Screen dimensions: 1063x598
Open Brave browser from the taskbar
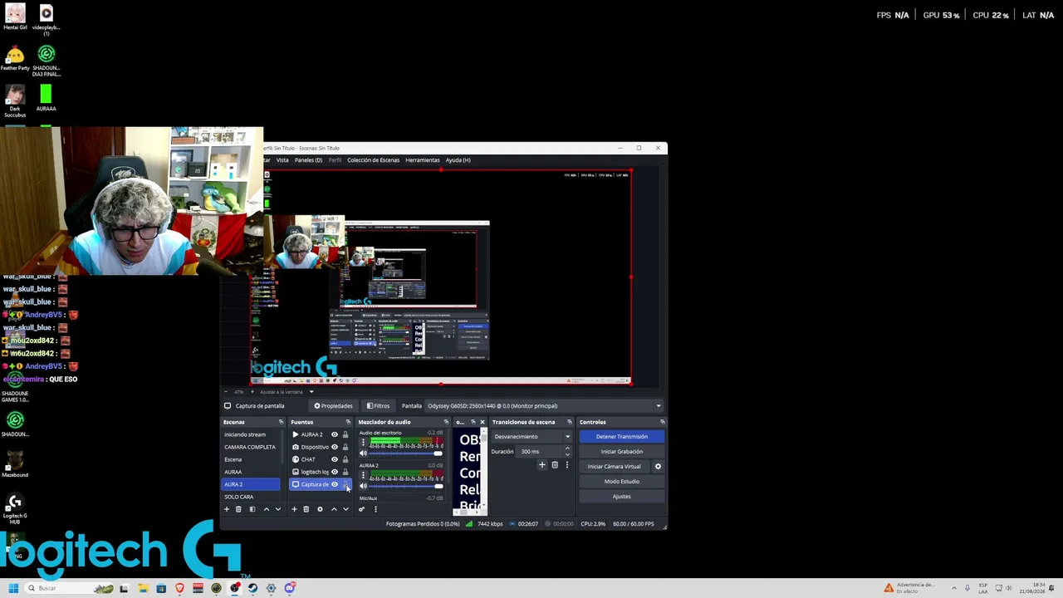click(x=179, y=588)
